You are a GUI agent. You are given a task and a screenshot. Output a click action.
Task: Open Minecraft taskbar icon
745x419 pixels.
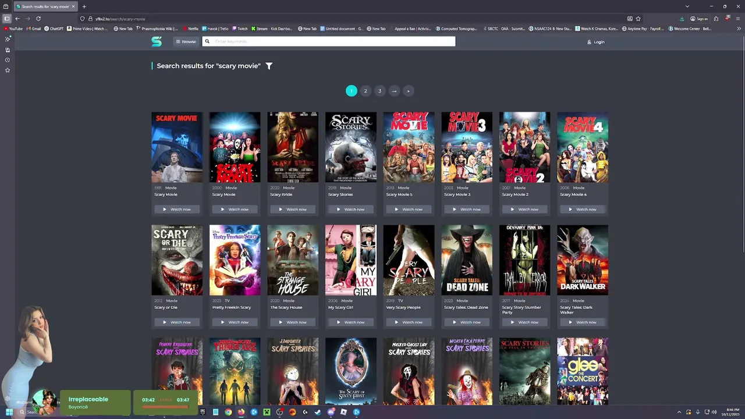pos(267,412)
